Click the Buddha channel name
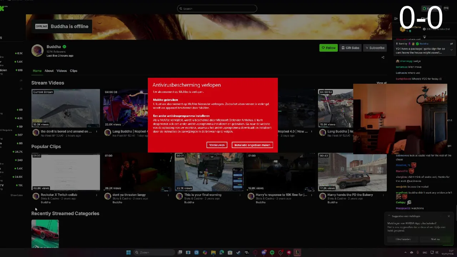Image resolution: width=457 pixels, height=257 pixels. coord(54,47)
